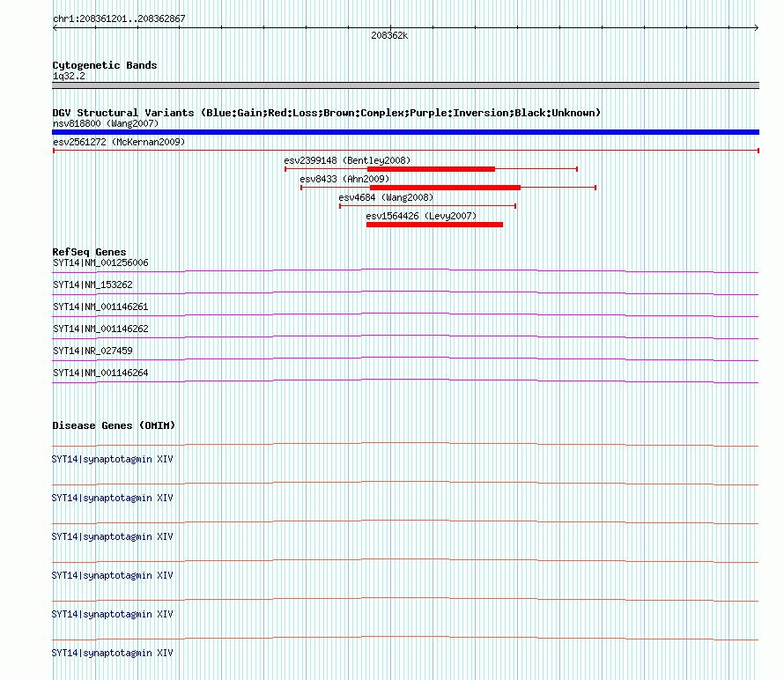Open the SYT14|NM_153262 transcript
The width and height of the screenshot is (784, 680).
click(92, 285)
